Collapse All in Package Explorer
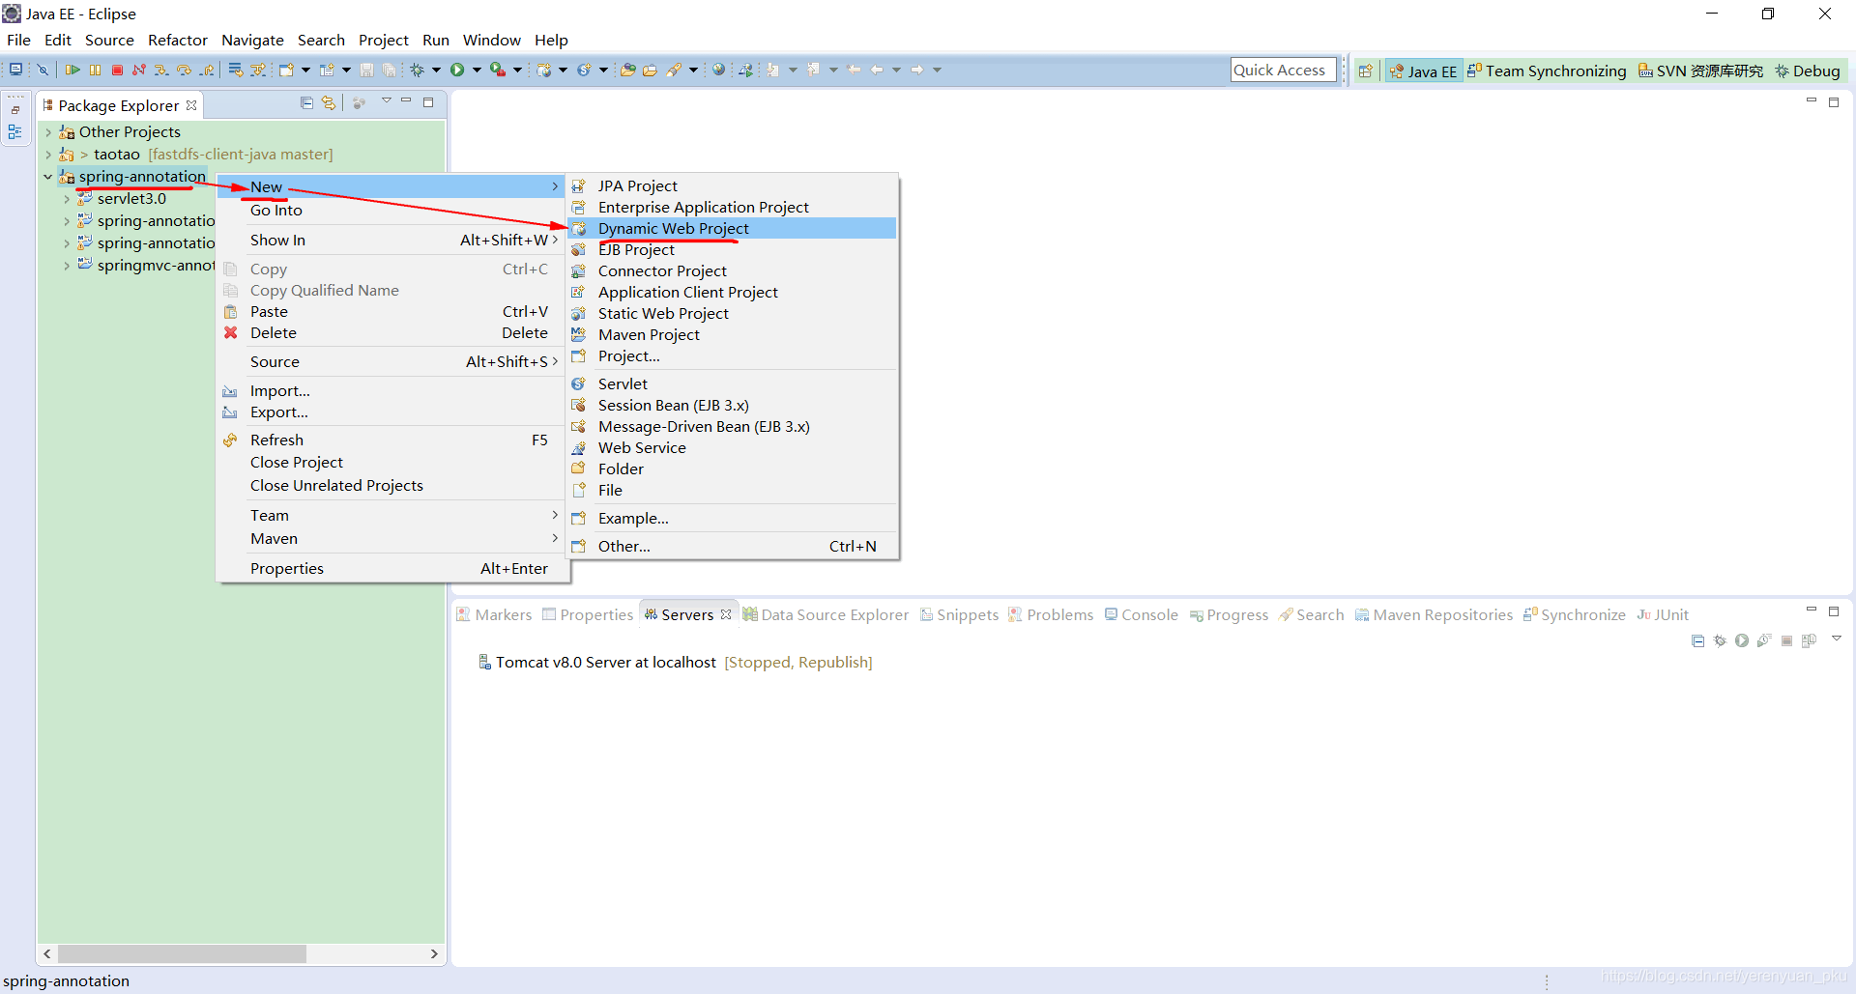 tap(306, 103)
